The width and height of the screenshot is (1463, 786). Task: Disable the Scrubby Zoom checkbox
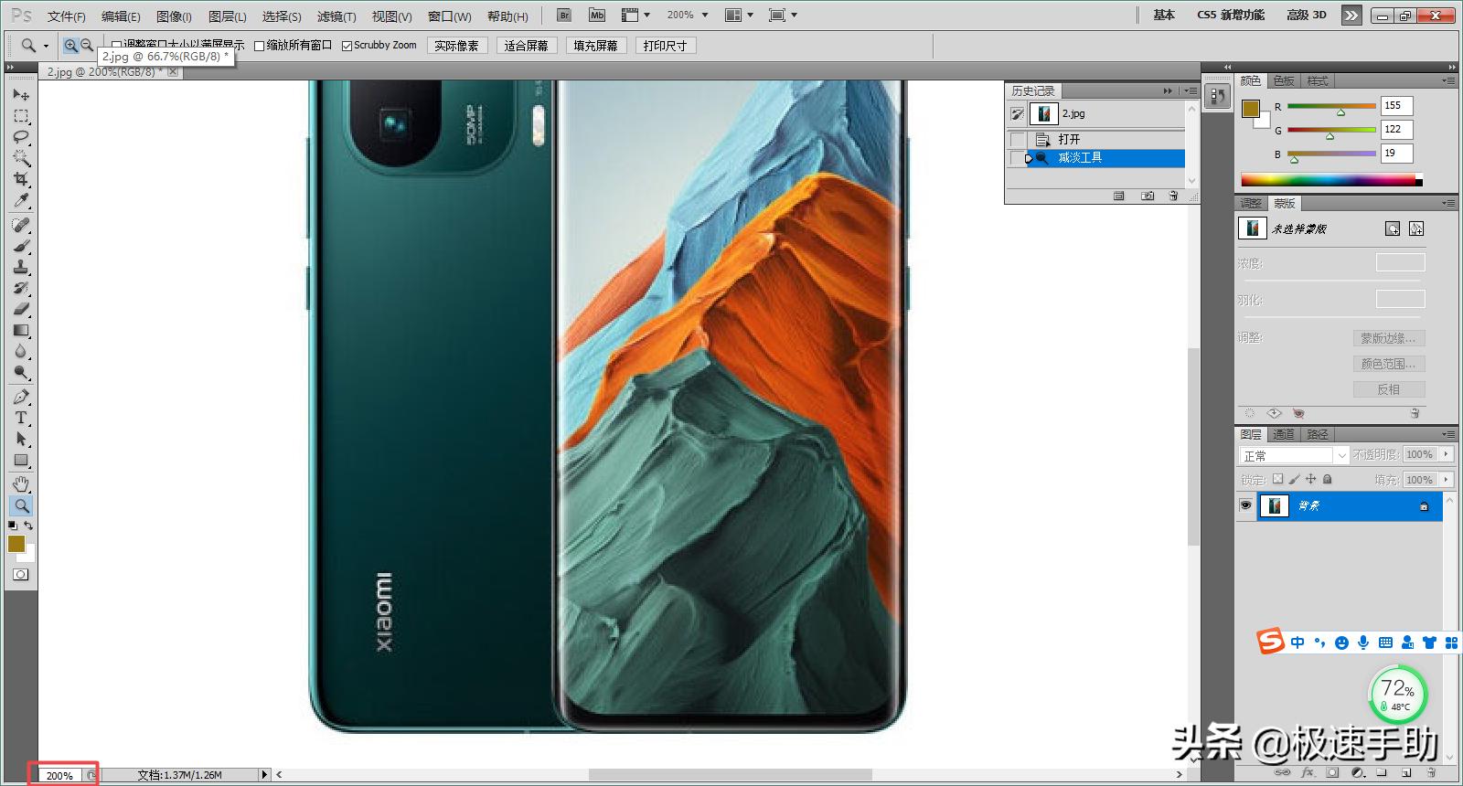click(x=347, y=46)
